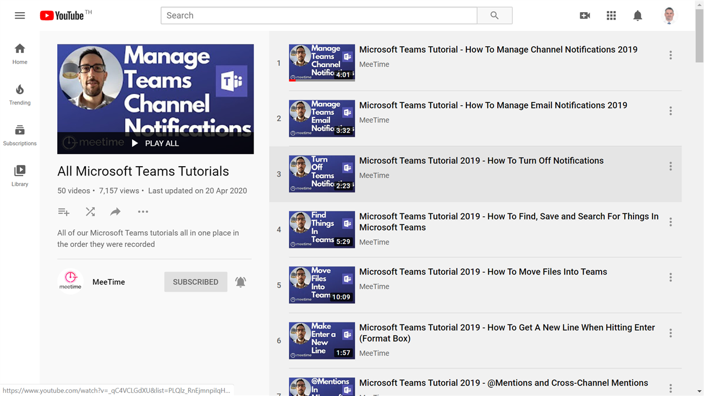Viewport: 704px width, 396px height.
Task: Click the page vertical scrollbar thumb
Action: pos(699,36)
